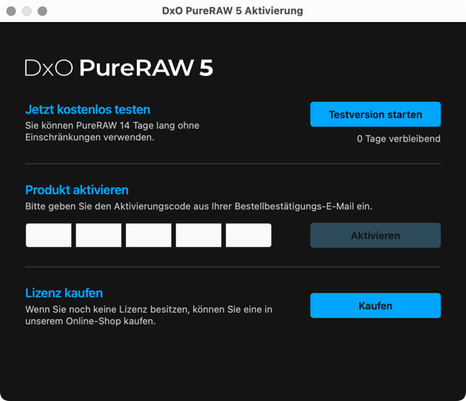Select the fifth activation code field
The height and width of the screenshot is (401, 466).
pyautogui.click(x=249, y=235)
